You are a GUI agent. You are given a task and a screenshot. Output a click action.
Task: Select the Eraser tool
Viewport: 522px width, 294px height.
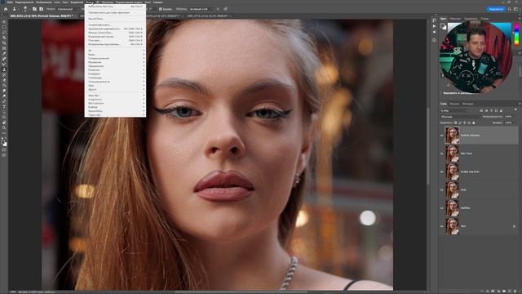click(4, 80)
